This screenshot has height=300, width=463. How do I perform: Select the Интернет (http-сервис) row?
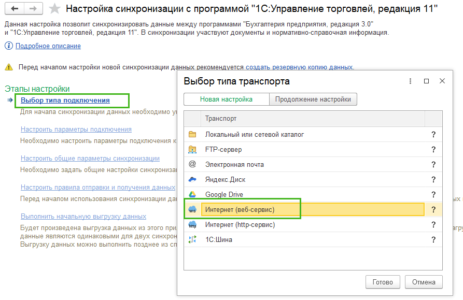[313, 224]
